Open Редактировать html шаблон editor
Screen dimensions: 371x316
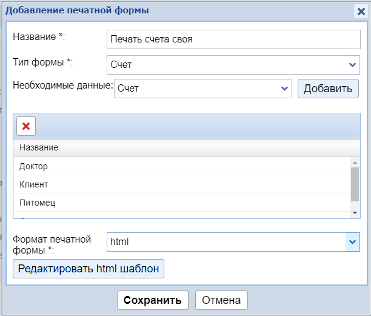(89, 269)
